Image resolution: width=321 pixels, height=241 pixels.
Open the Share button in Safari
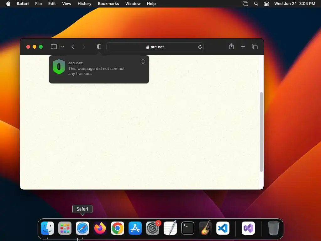231,46
